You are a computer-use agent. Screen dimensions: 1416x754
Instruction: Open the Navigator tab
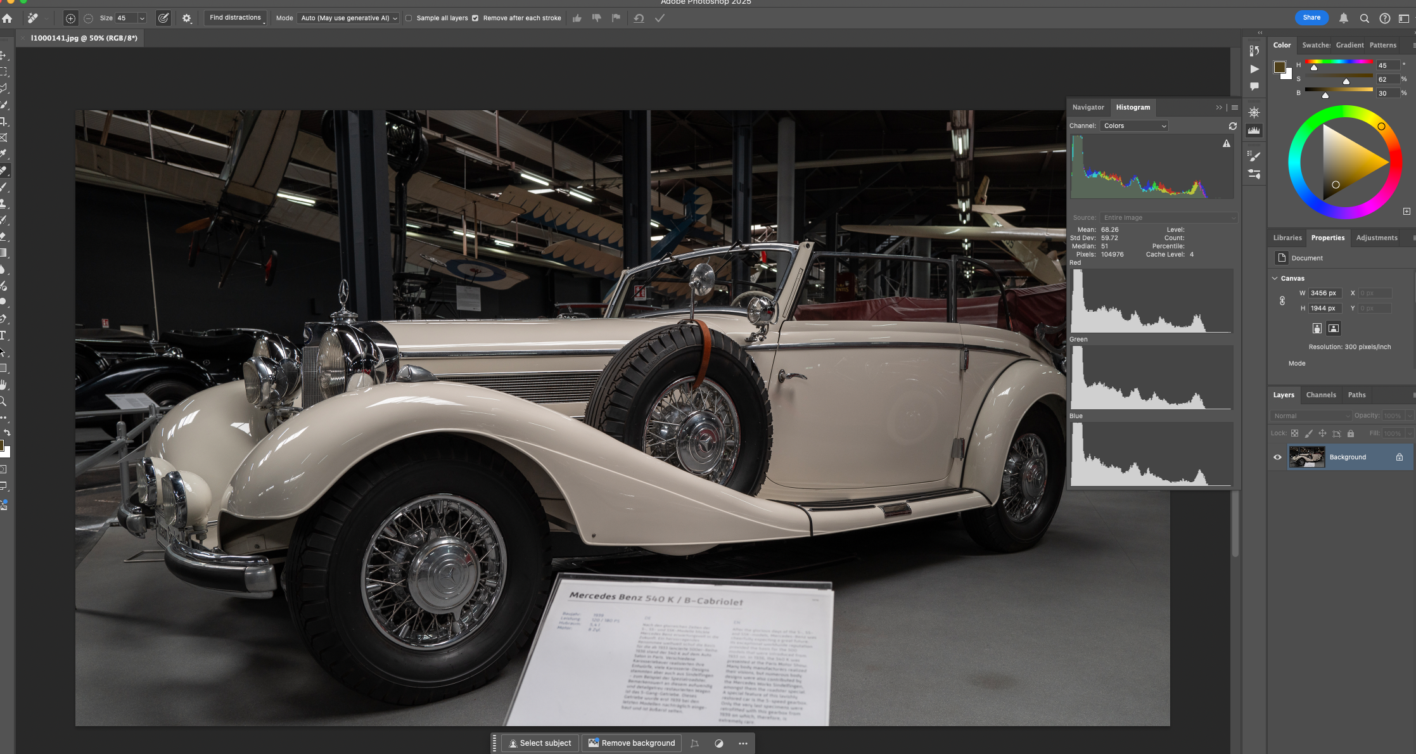(x=1088, y=107)
